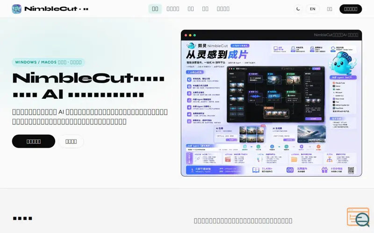Click the orange window-with-magnifier floating icon

point(358,217)
